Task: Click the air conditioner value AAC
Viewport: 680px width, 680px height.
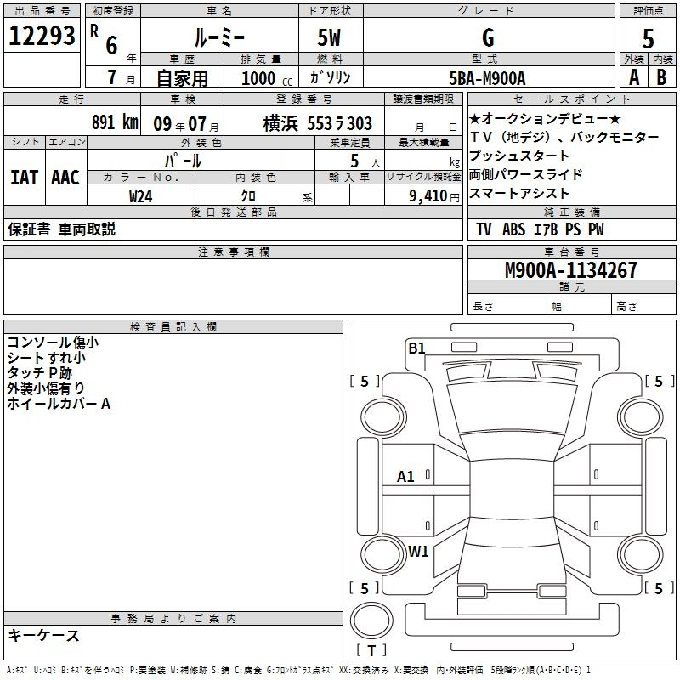Action: coord(65,178)
